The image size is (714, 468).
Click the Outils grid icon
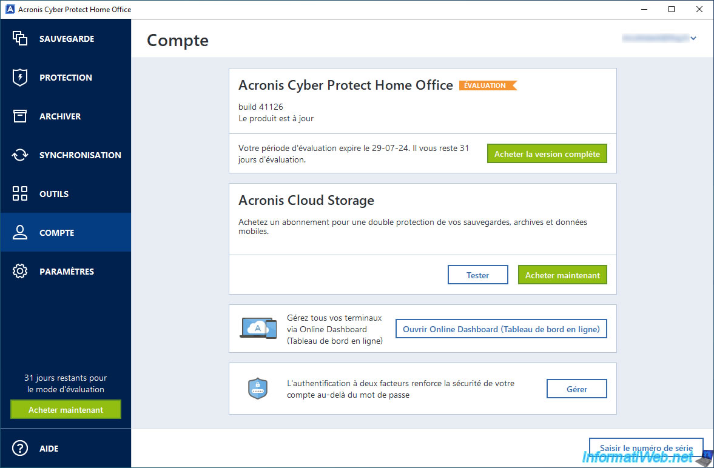click(x=20, y=193)
